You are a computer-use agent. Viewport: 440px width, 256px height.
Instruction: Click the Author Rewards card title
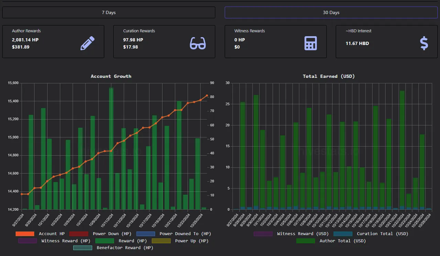click(26, 31)
